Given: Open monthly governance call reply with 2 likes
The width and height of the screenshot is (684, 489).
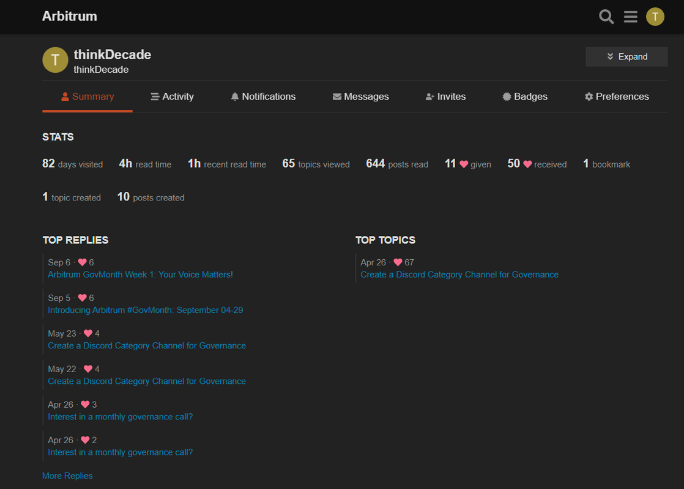Looking at the screenshot, I should (x=120, y=452).
